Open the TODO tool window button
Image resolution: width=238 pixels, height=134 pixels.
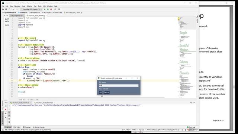click(x=17, y=127)
